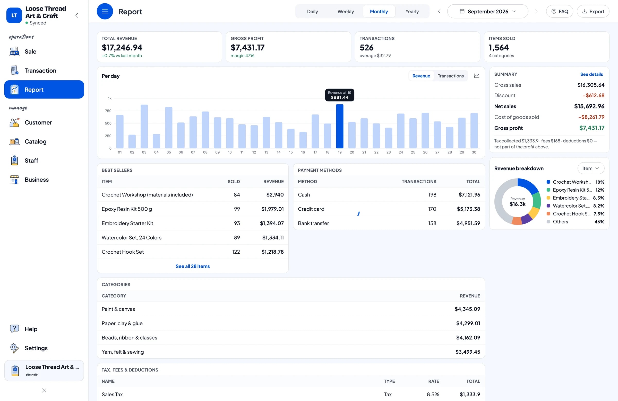
Task: Click the day 03 revenue bar
Action: (x=144, y=126)
